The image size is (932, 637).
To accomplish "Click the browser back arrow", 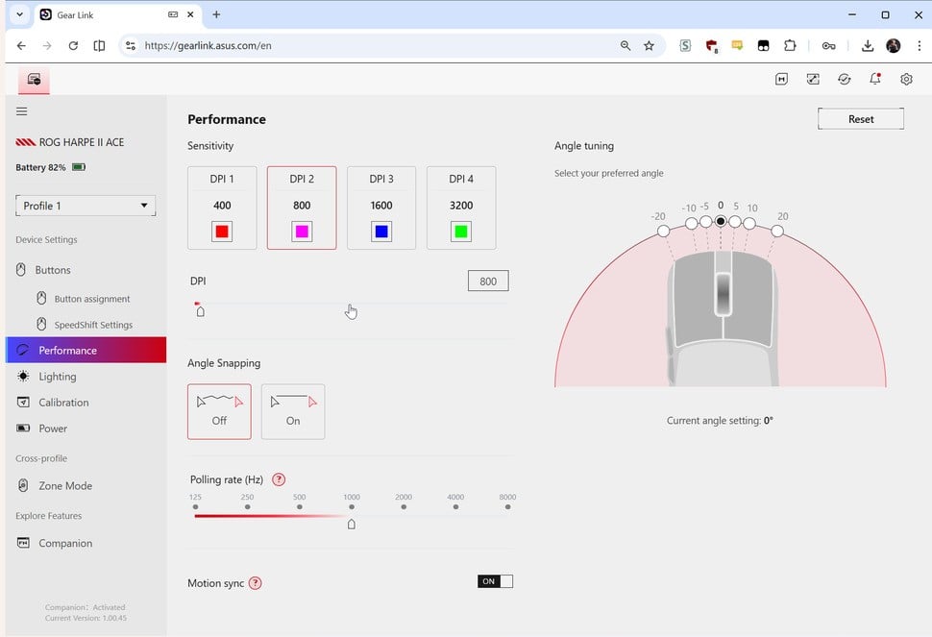I will click(21, 46).
